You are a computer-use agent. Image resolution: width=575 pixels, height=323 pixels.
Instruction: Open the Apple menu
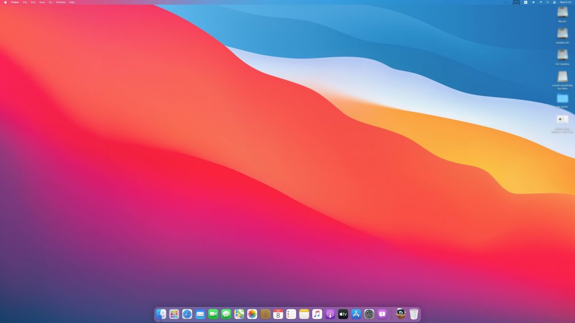[x=5, y=2]
